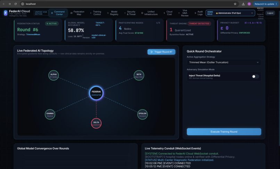Open the Demo Role administrator dropdown
Image resolution: width=280 pixels, height=169 pixels.
tap(230, 13)
